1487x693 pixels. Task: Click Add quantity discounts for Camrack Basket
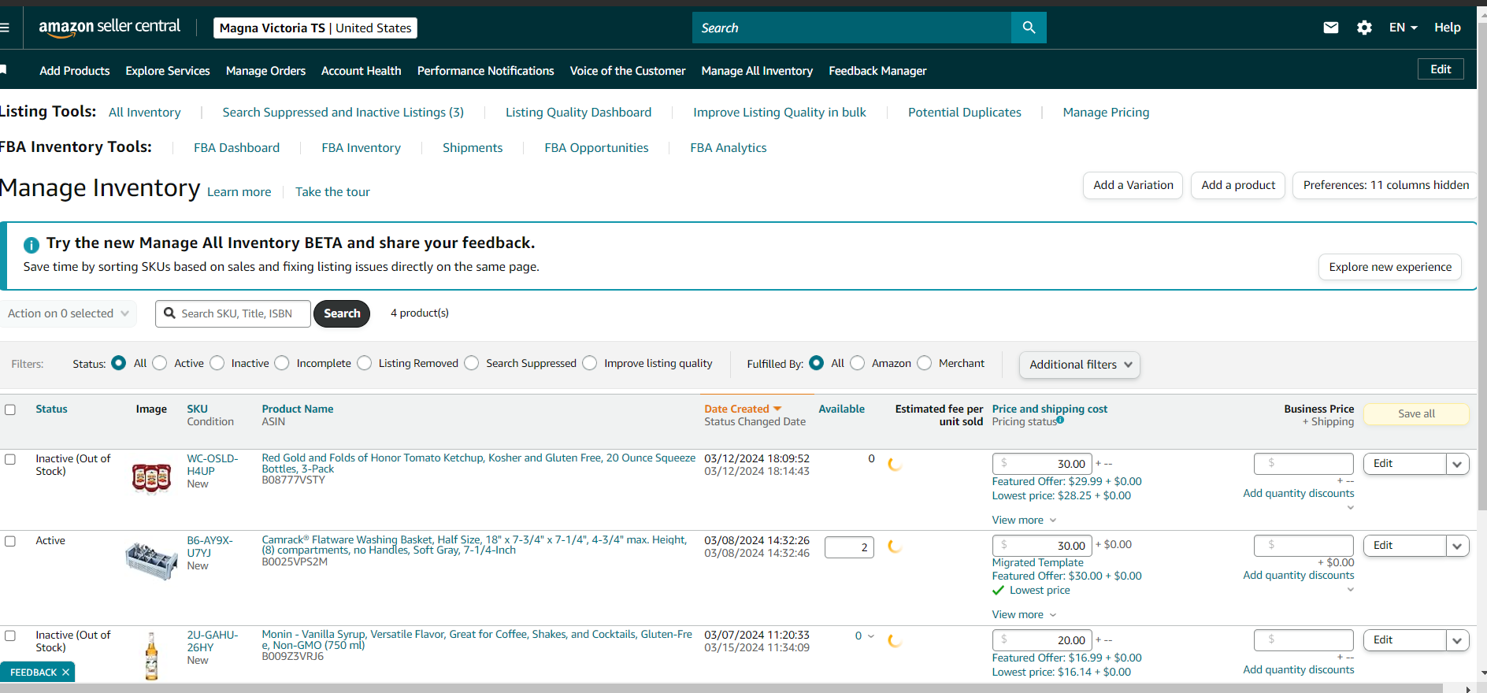1299,575
